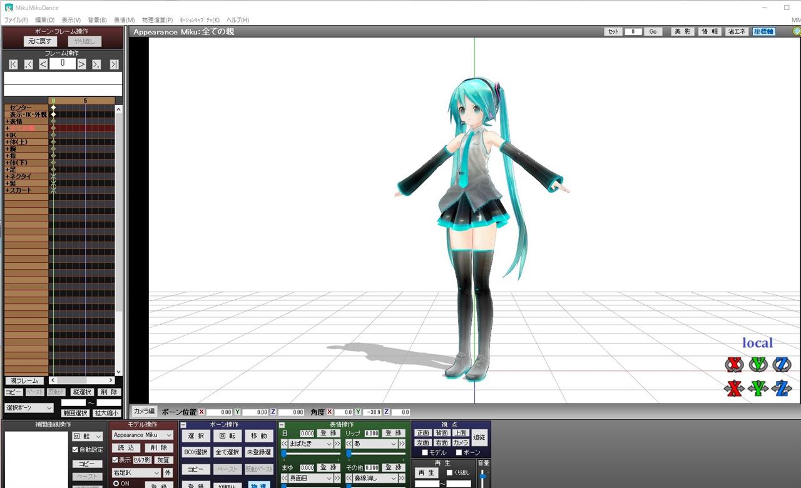Open the Appearance Miku model dropdown
Viewport: 801px width, 488px height.
(x=142, y=435)
